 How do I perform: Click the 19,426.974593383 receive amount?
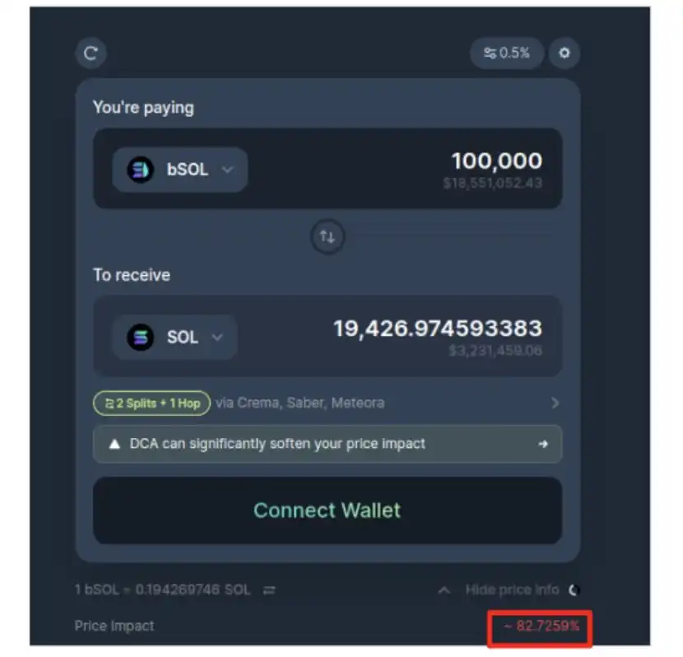pyautogui.click(x=438, y=328)
